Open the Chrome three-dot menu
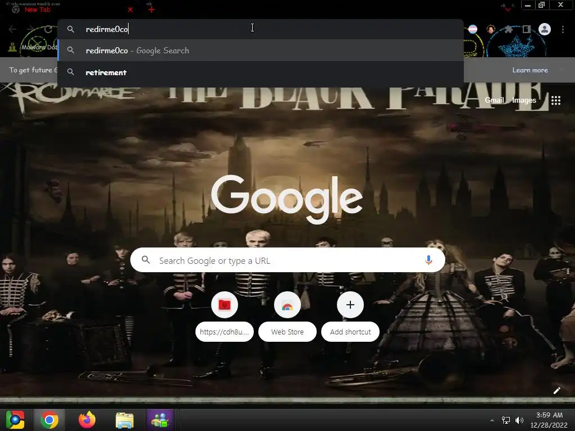Screen dimensions: 575x431 point(563,29)
